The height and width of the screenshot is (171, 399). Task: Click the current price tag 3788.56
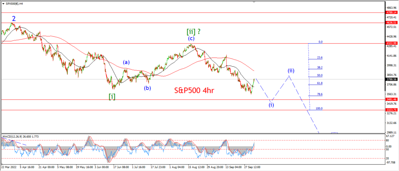[x=391, y=79]
